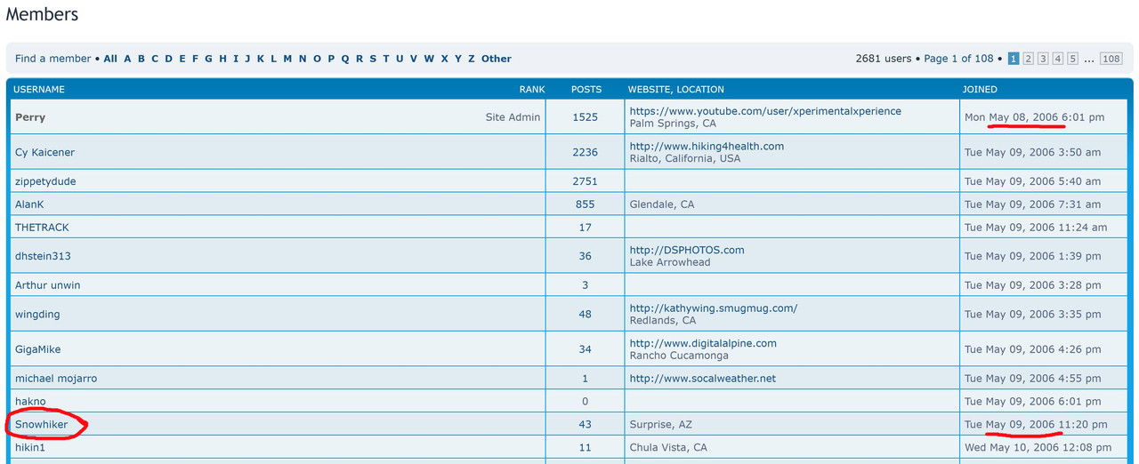The width and height of the screenshot is (1139, 464).
Task: Filter members by letter M
Action: pyautogui.click(x=287, y=59)
